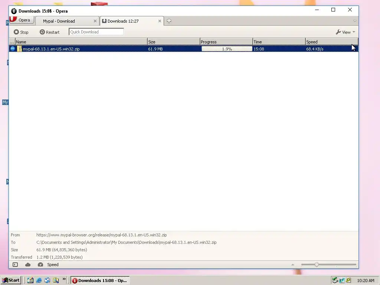Open Opera Link cloud icon

[28, 265]
